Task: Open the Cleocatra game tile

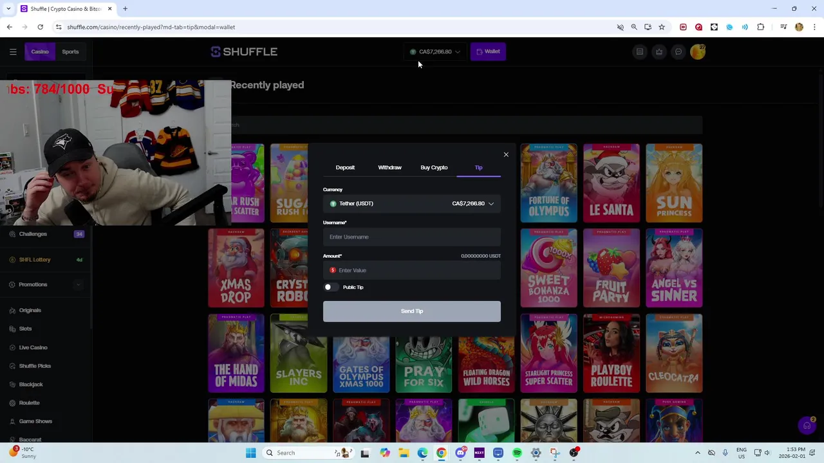Action: click(674, 353)
